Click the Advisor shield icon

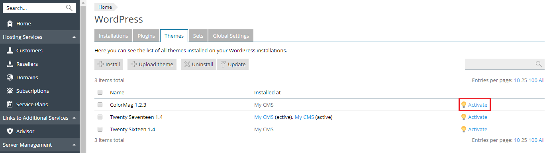[x=10, y=132]
